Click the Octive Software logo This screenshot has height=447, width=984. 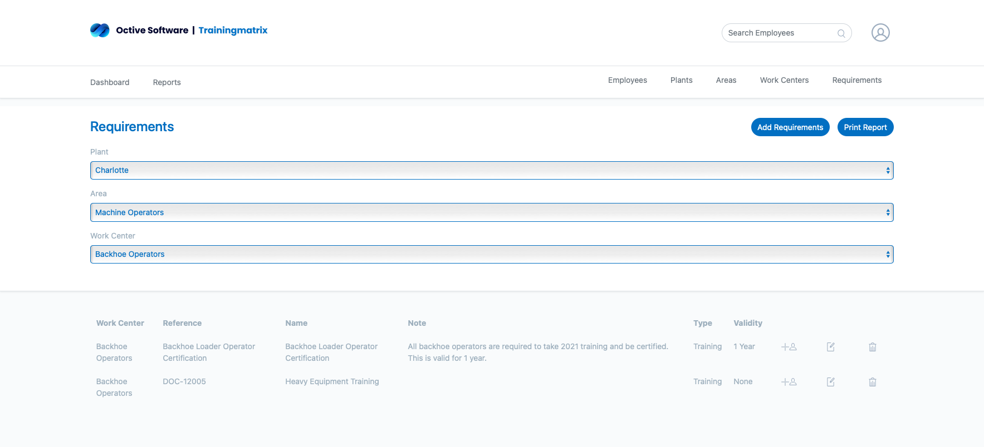tap(100, 30)
